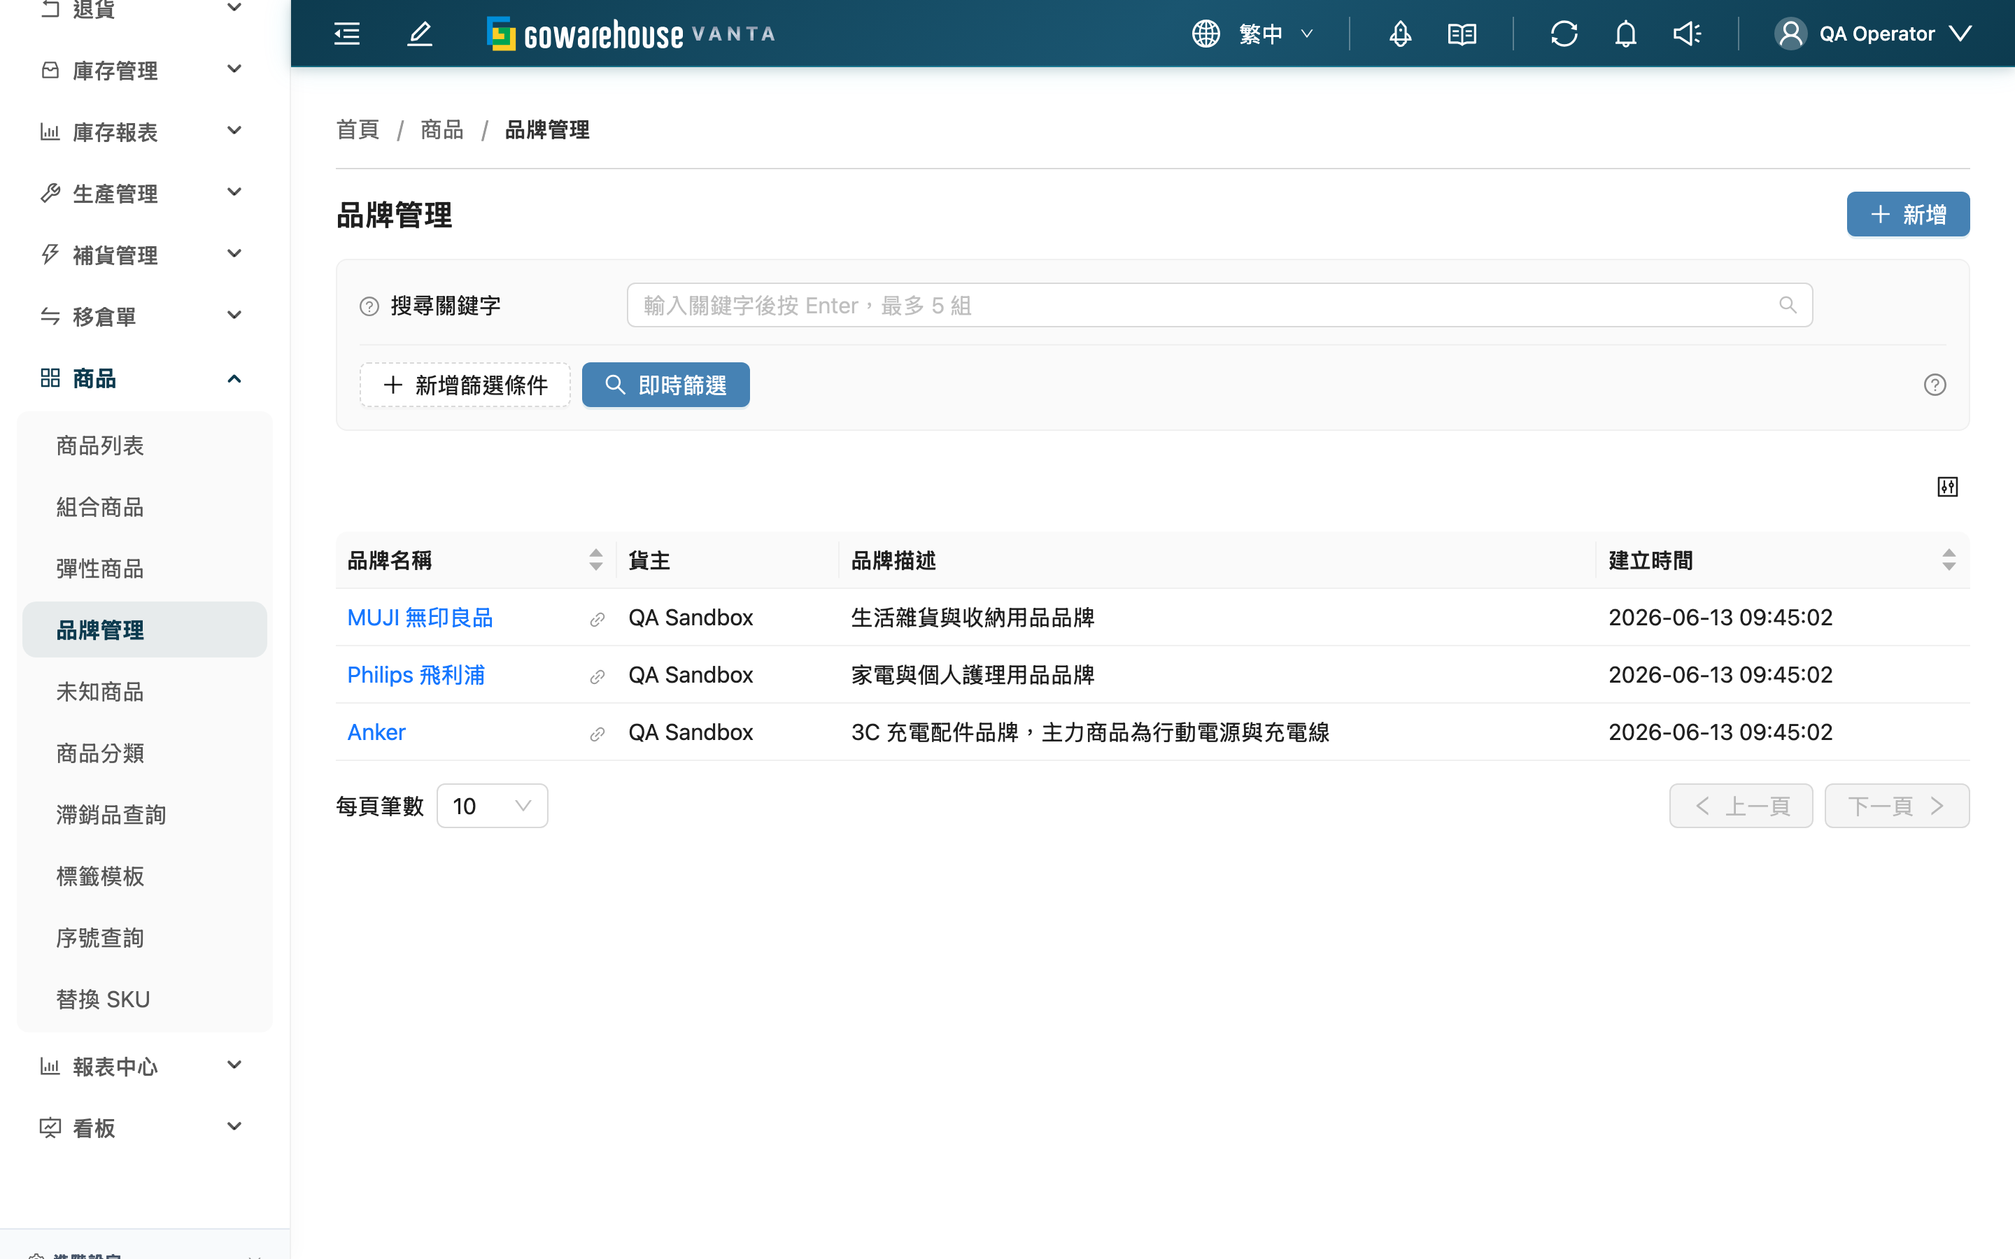Click the 生產管理 wrench icon
Viewport: 2015px width, 1259px height.
tap(50, 193)
